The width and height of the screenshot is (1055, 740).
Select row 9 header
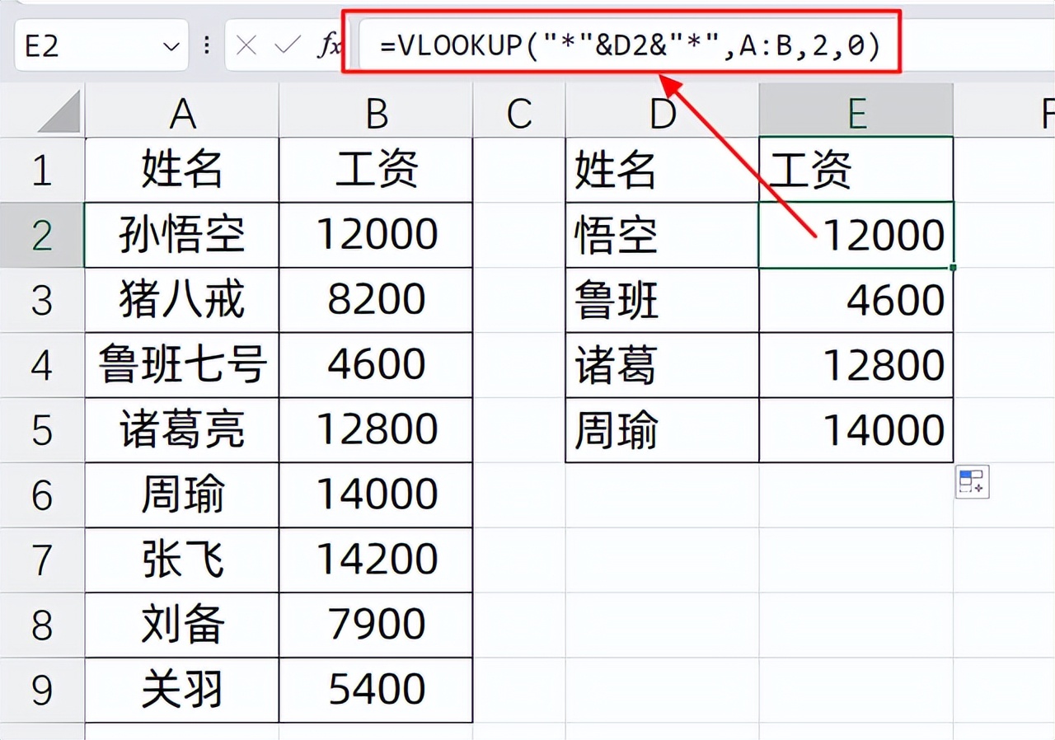[x=42, y=690]
